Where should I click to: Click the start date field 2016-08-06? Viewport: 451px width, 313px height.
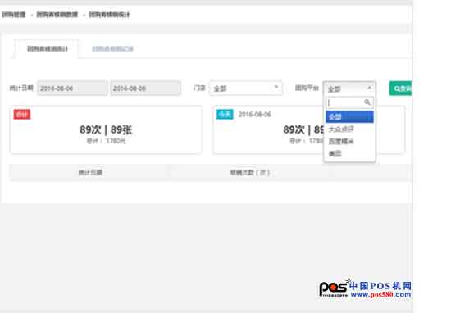tap(72, 88)
